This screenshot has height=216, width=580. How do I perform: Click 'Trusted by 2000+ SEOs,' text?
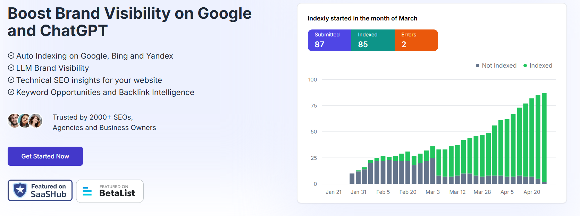coord(93,117)
